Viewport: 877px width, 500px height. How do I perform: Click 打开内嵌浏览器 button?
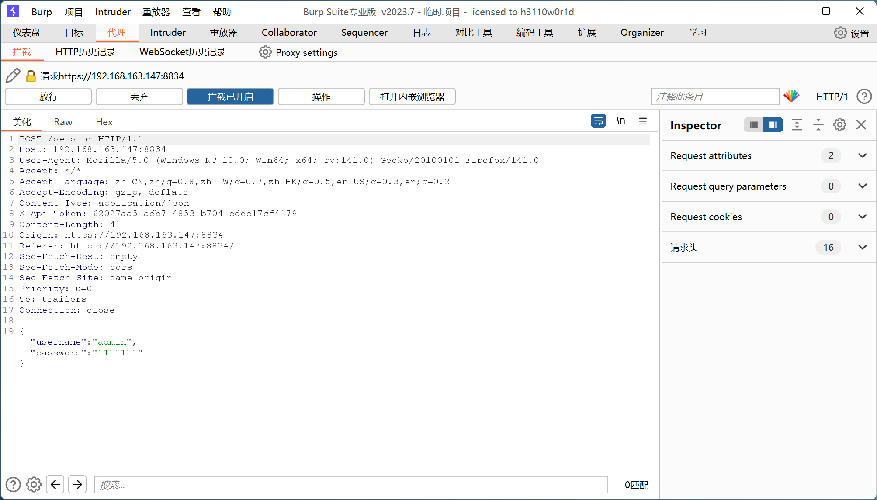point(412,97)
